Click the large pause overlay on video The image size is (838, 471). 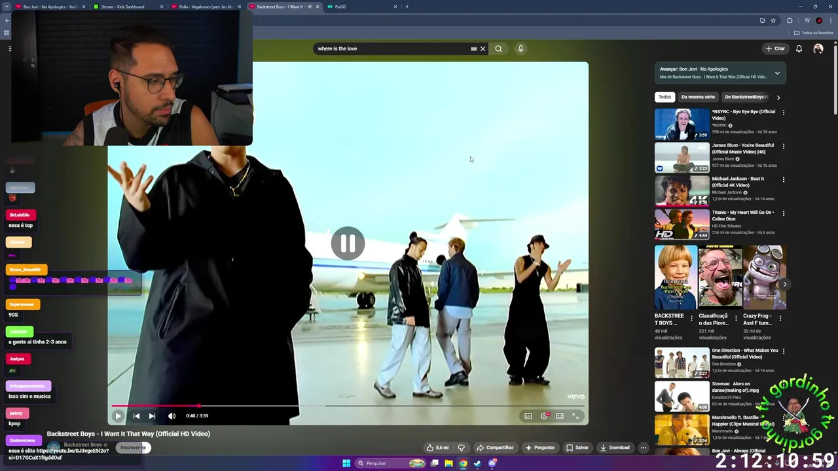[x=348, y=243]
